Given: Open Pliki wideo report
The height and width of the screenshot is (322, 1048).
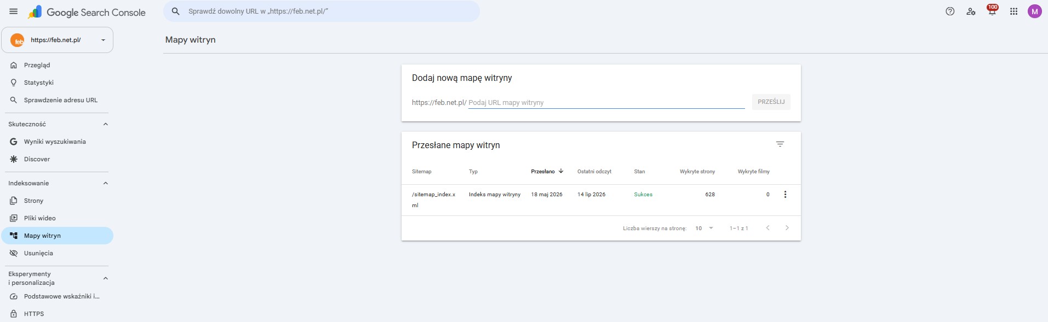Looking at the screenshot, I should click(x=57, y=218).
